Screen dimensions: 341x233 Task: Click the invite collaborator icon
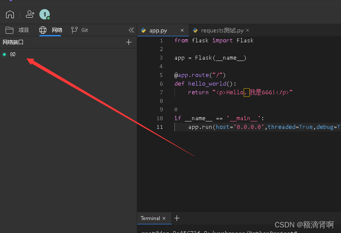coord(30,14)
